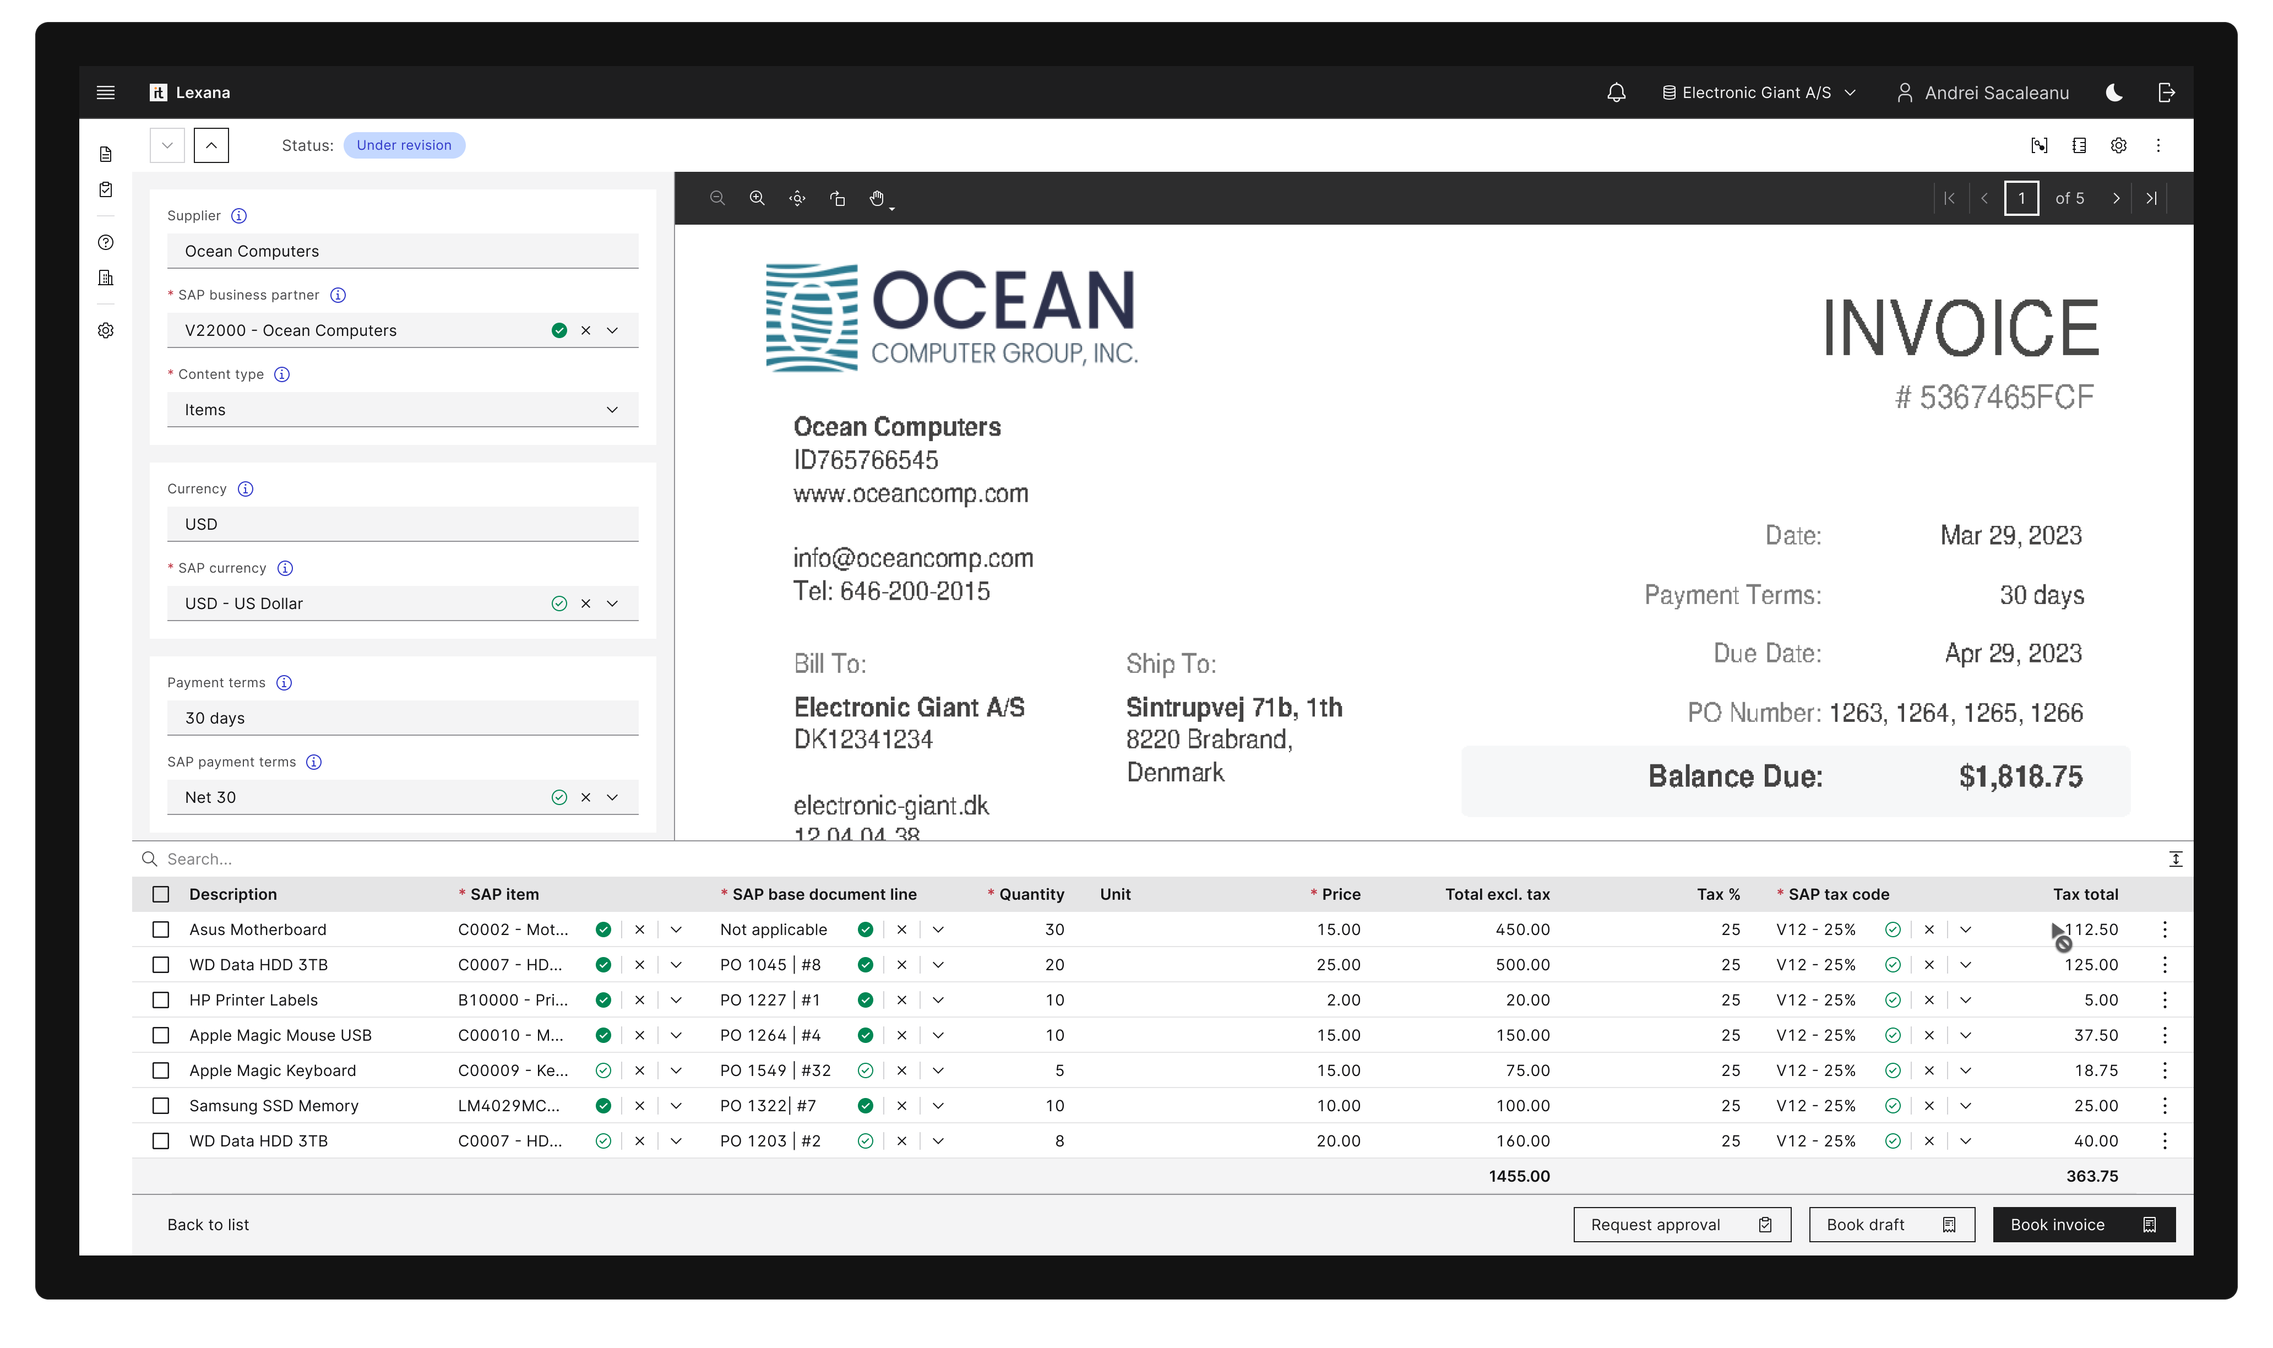2273x1348 pixels.
Task: Toggle dark mode using the moon icon
Action: tap(2114, 92)
